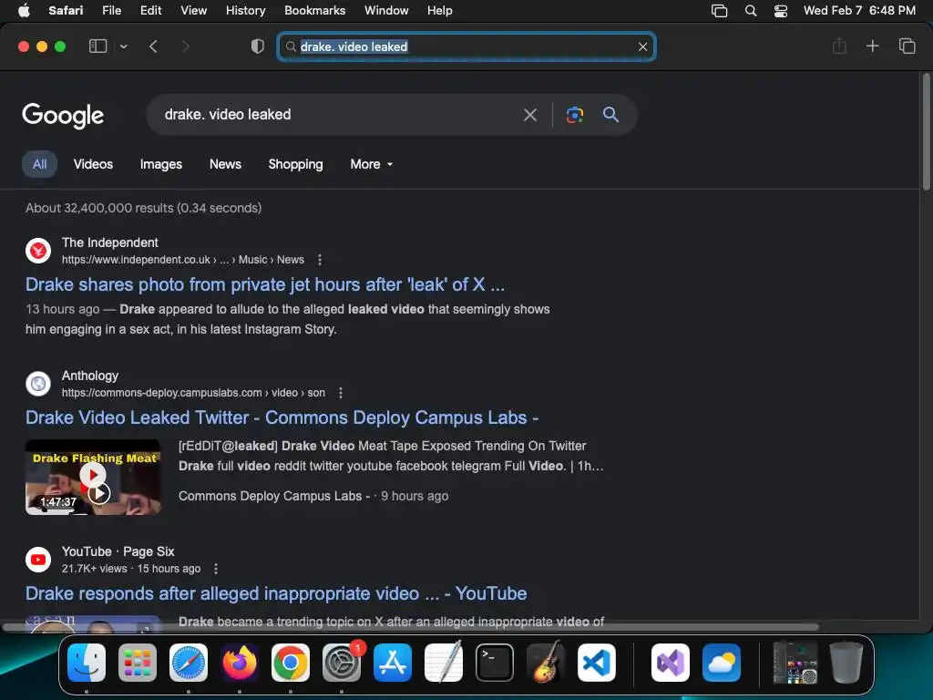Launch Visual Studio from the Dock
This screenshot has height=700, width=933.
pos(670,663)
